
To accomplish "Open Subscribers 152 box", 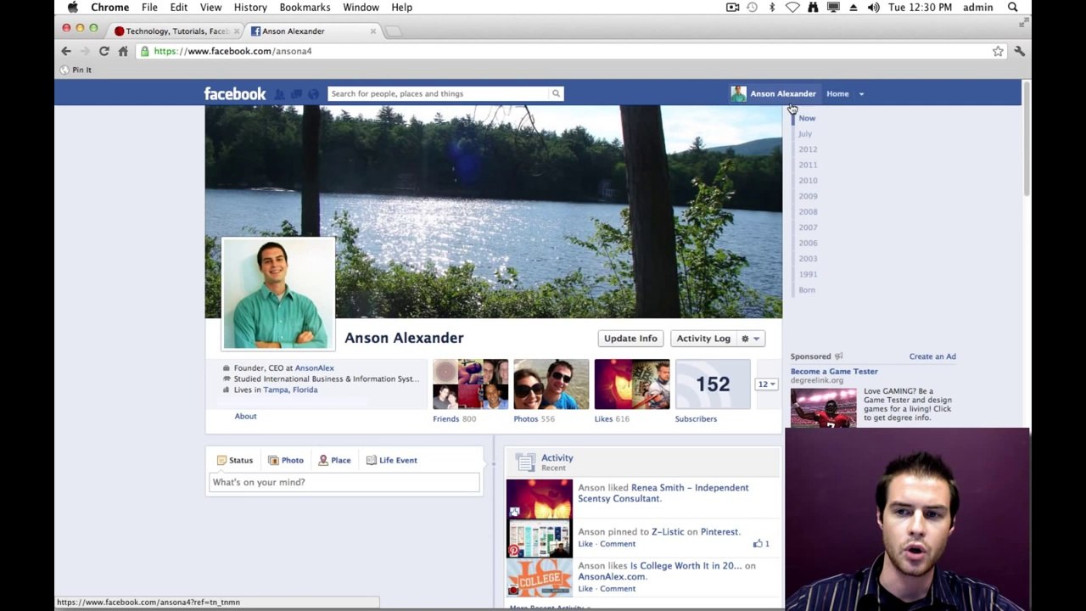I will pyautogui.click(x=713, y=384).
